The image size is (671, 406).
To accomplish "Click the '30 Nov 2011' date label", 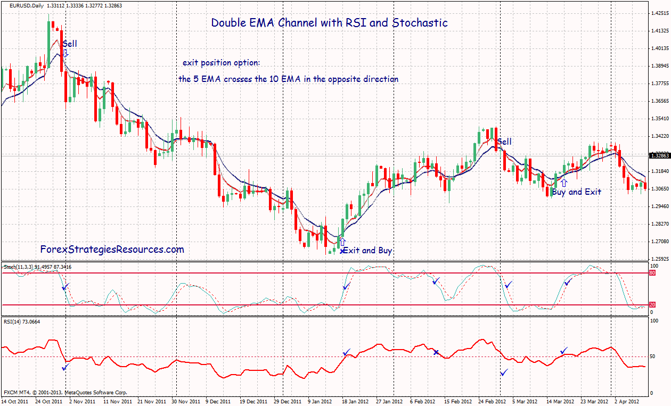I will tap(187, 401).
